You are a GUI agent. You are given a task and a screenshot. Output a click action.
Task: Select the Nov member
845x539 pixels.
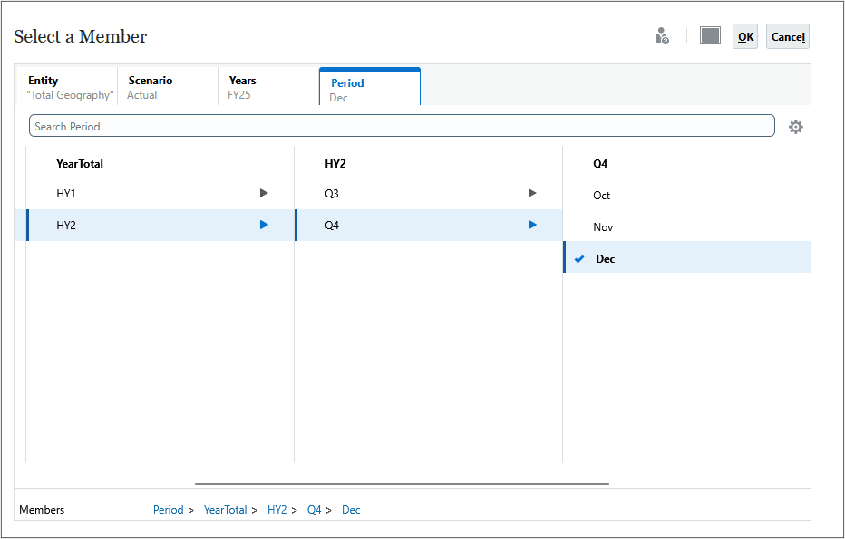pyautogui.click(x=687, y=227)
